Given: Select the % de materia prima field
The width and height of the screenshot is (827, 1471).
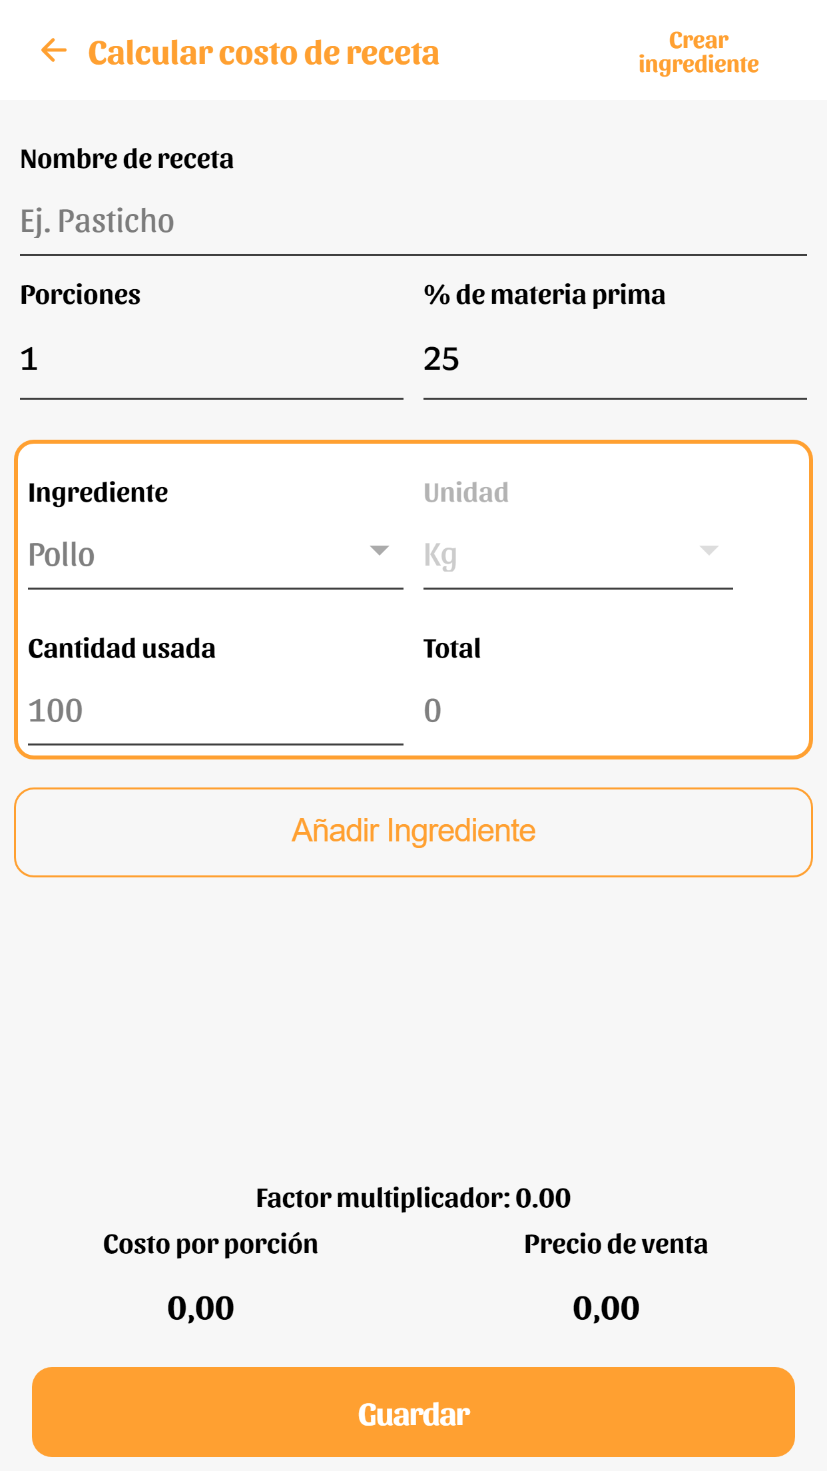Looking at the screenshot, I should [x=614, y=360].
